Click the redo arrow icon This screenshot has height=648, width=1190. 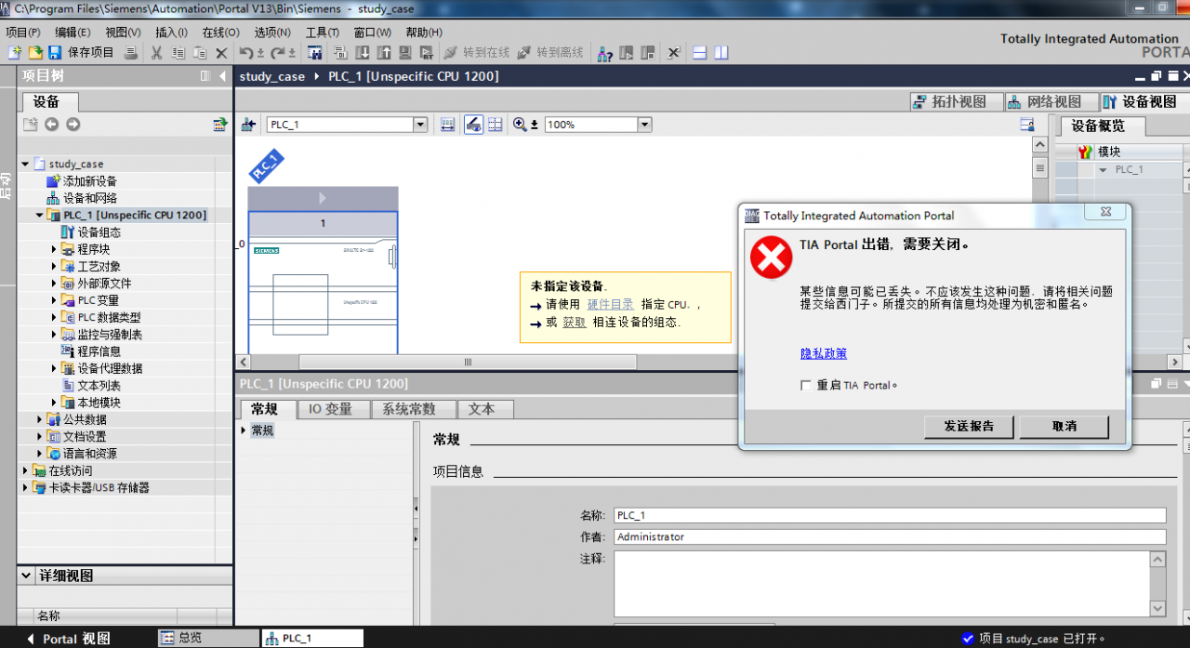277,53
